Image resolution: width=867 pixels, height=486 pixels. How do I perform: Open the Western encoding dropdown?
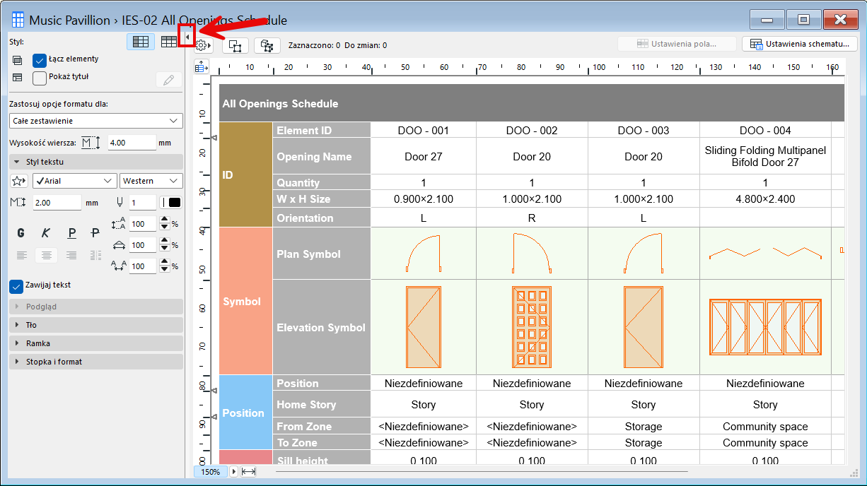[x=151, y=181]
